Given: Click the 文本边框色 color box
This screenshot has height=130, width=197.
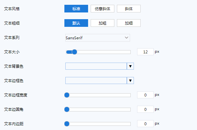Looking at the screenshot, I should coord(96,80).
